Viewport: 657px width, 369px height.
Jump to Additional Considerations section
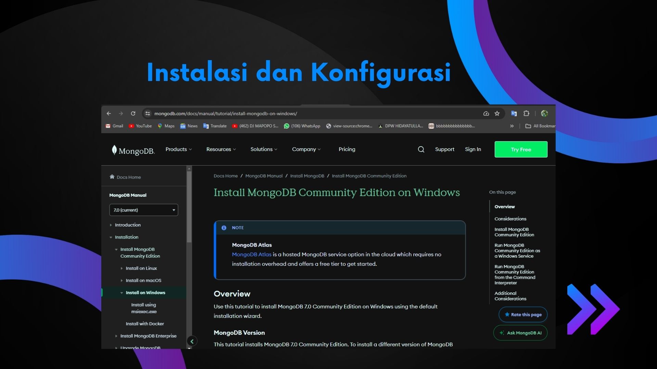[x=510, y=296]
